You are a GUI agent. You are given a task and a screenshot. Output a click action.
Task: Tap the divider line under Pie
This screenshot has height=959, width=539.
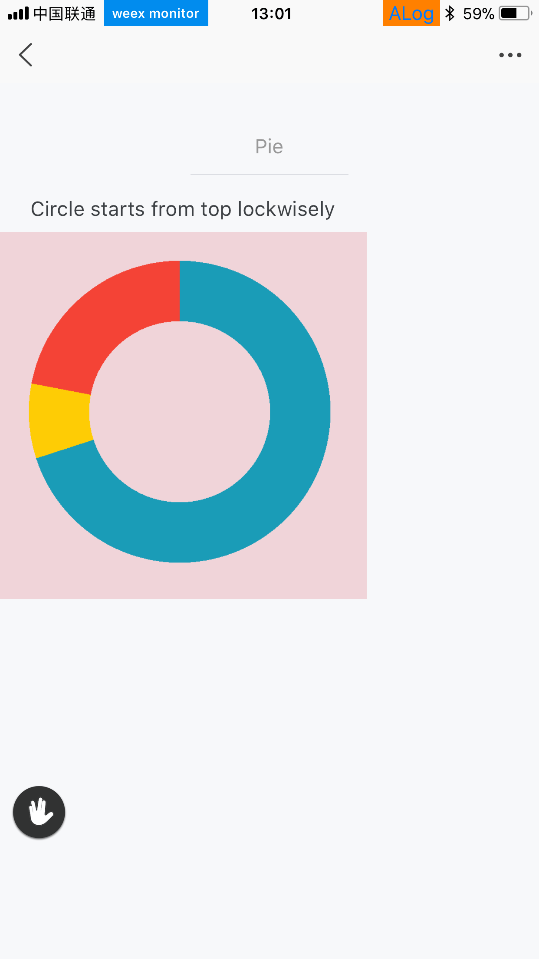269,174
